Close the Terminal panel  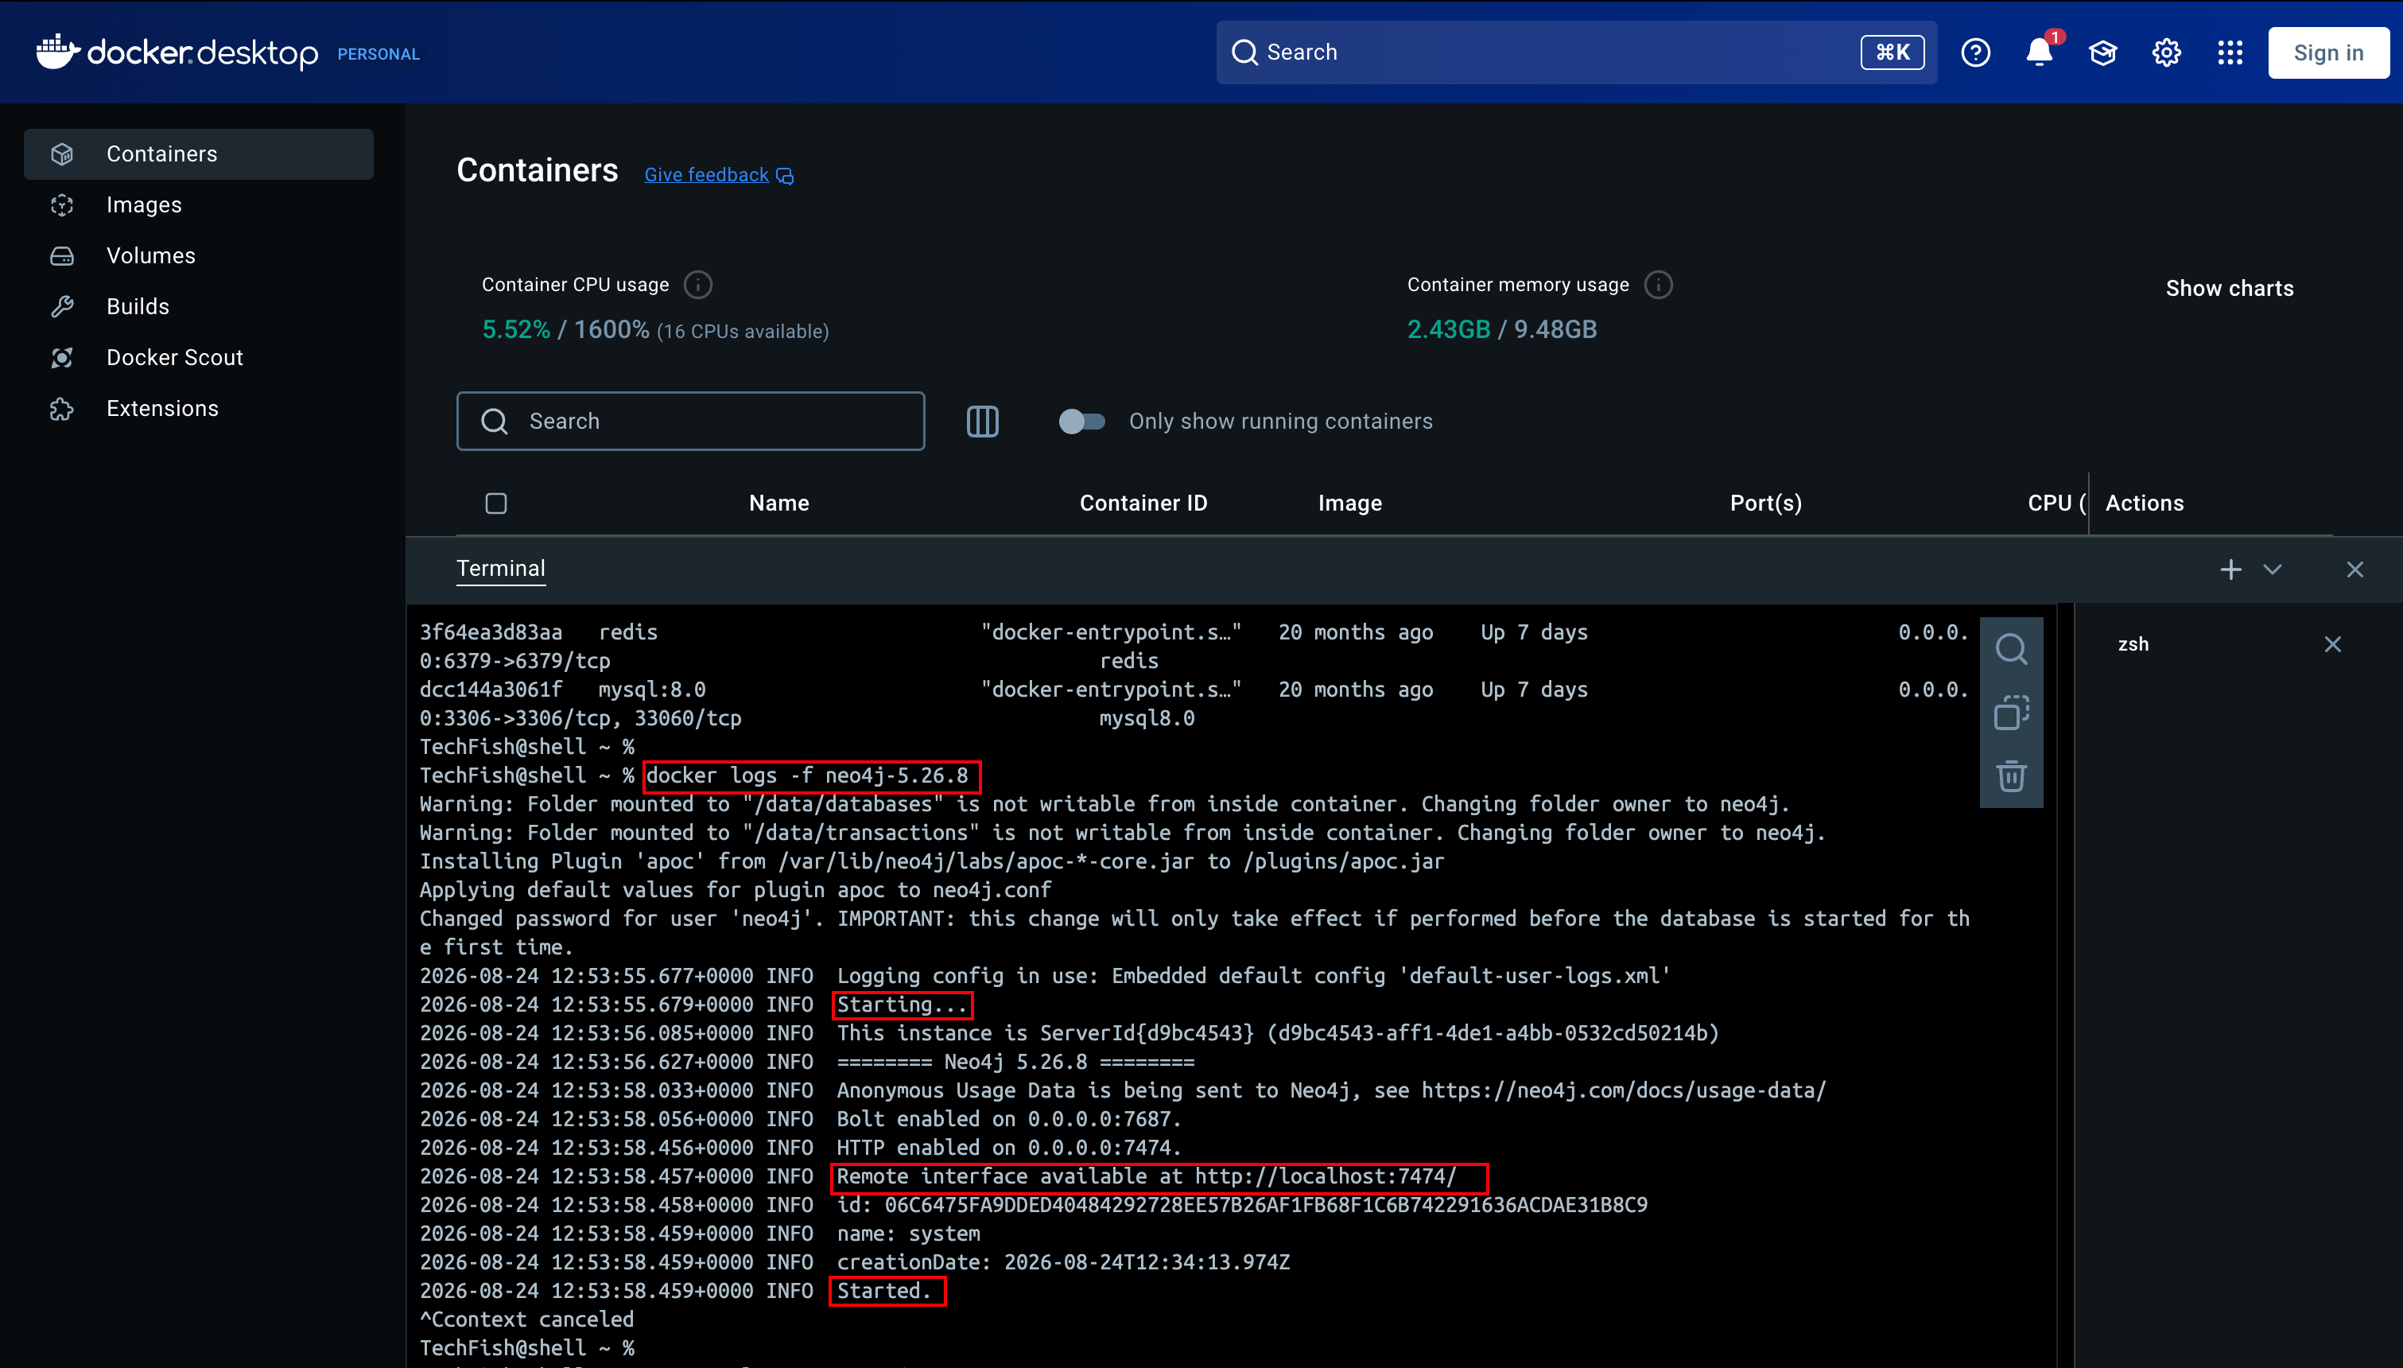(x=2354, y=569)
